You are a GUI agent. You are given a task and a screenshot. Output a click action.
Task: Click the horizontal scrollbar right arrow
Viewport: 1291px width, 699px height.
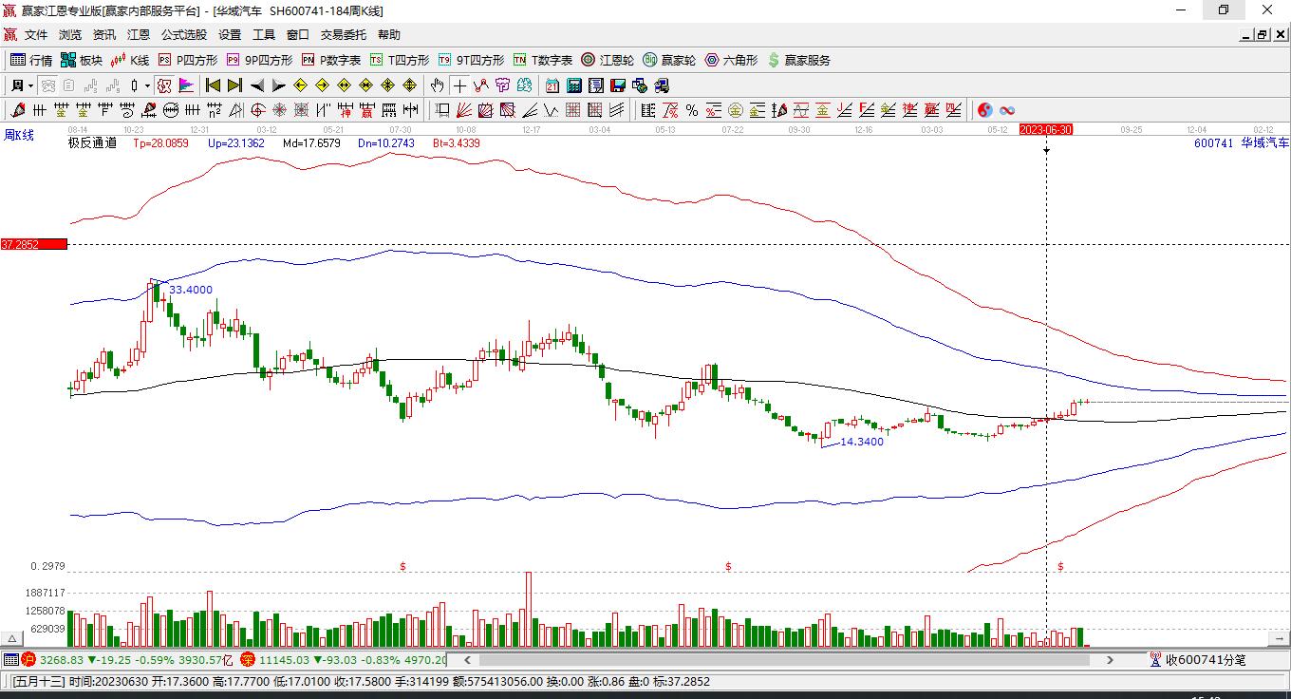(x=1110, y=659)
